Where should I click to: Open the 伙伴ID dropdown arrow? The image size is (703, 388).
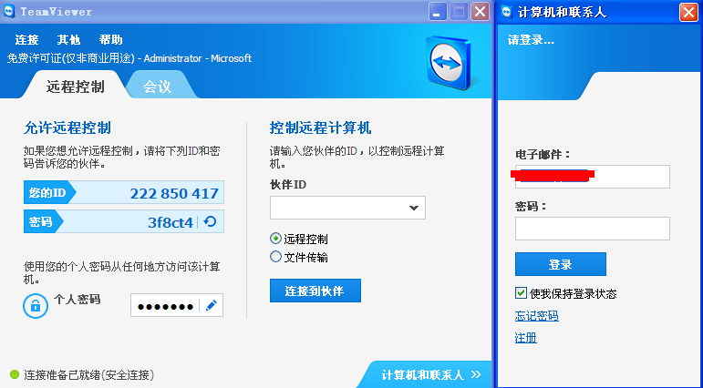click(414, 208)
